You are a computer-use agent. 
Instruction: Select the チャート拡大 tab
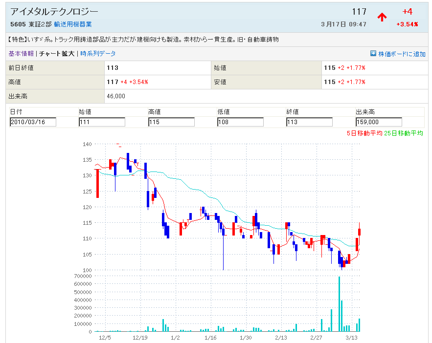(57, 54)
